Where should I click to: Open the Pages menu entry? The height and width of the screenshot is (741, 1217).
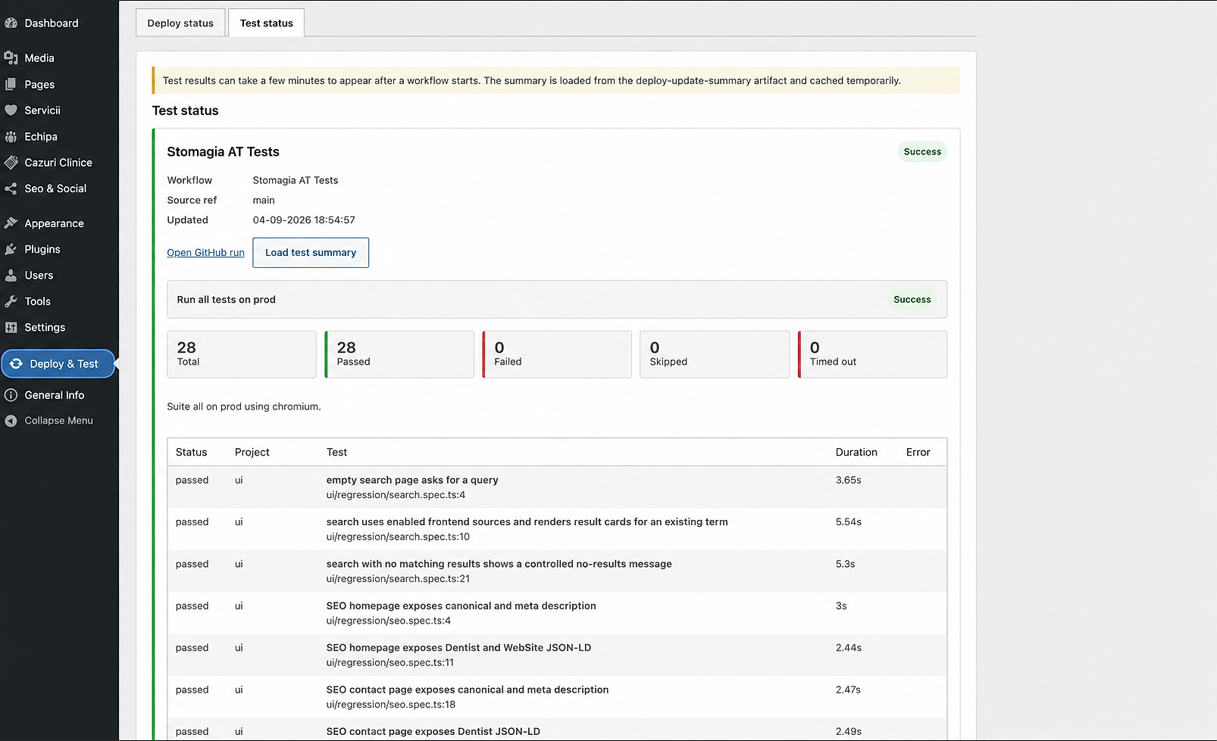coord(39,85)
